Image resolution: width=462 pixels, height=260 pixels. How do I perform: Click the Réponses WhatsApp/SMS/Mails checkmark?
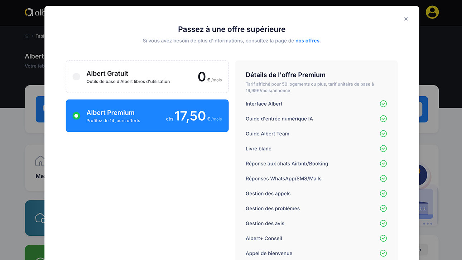click(383, 178)
